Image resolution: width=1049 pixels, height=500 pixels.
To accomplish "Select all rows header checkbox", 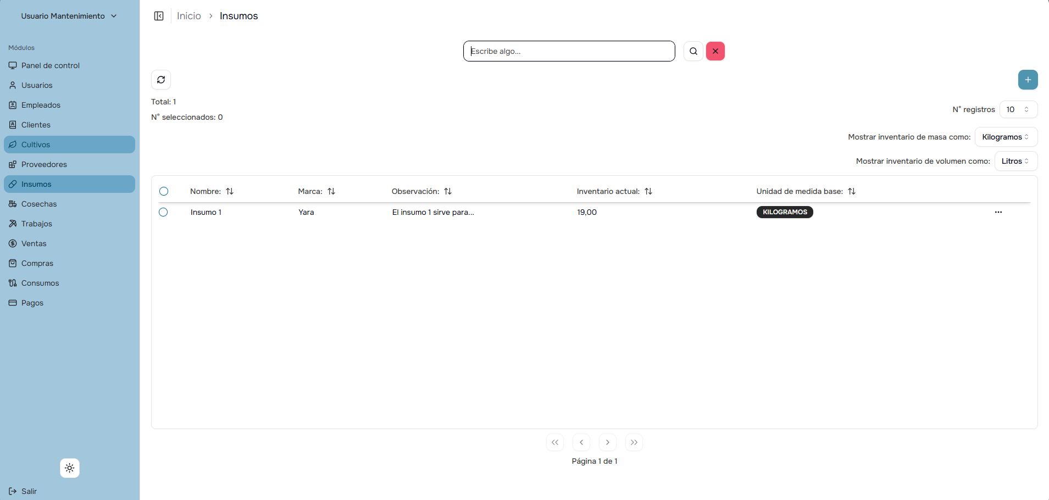I will tap(164, 191).
